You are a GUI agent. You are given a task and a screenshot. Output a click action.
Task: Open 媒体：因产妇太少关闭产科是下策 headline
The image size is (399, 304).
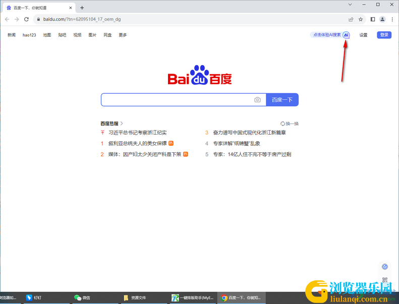(145, 154)
